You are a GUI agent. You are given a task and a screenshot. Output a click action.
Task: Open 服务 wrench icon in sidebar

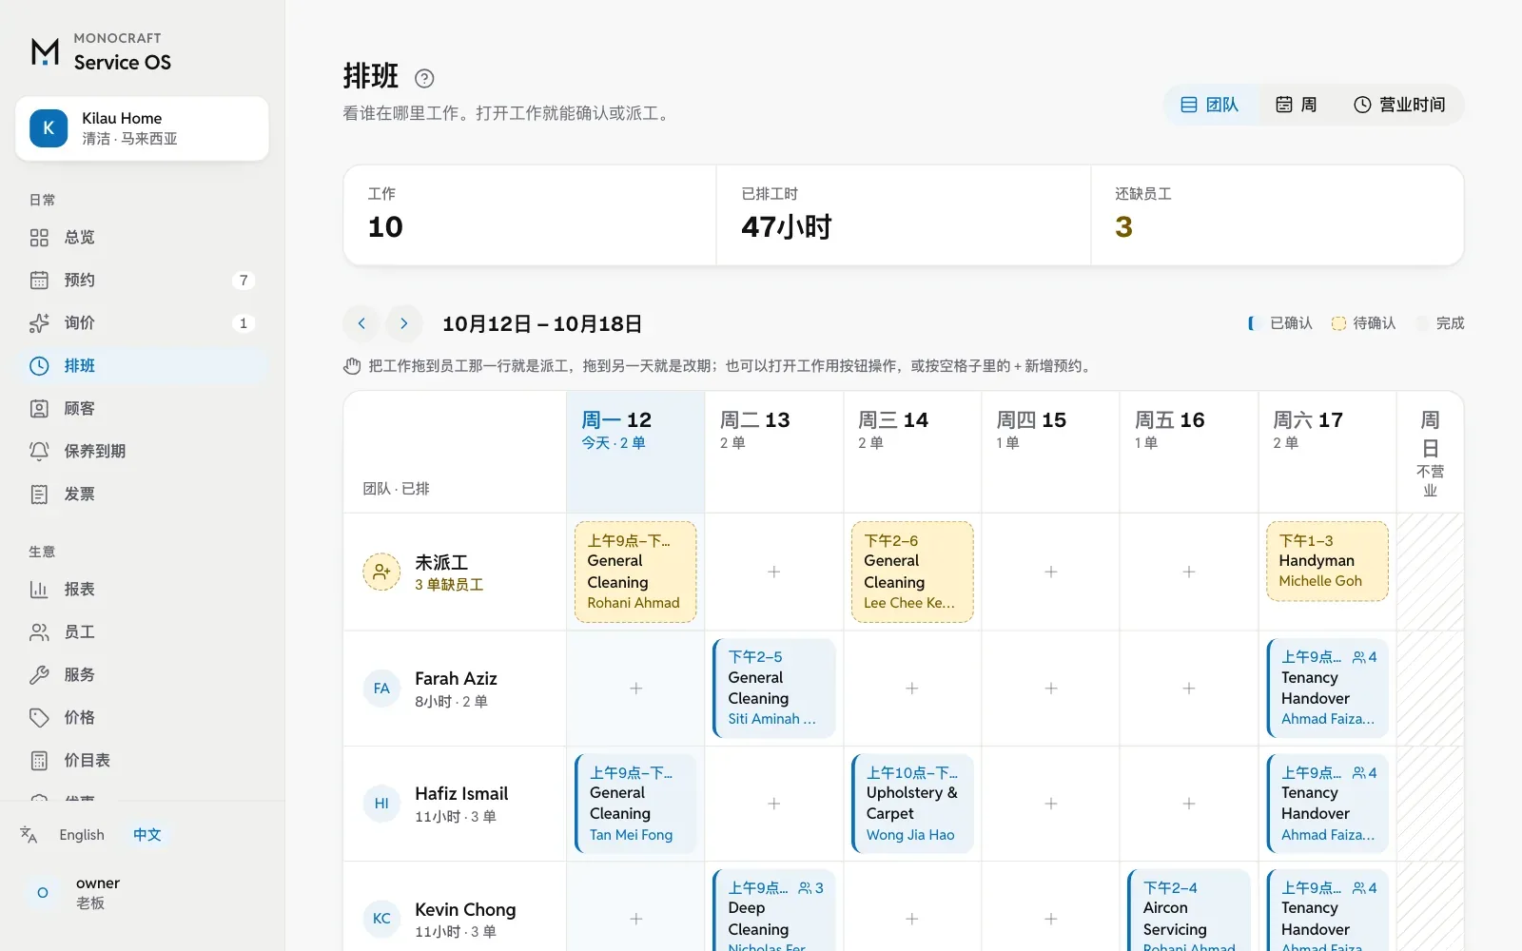point(39,675)
